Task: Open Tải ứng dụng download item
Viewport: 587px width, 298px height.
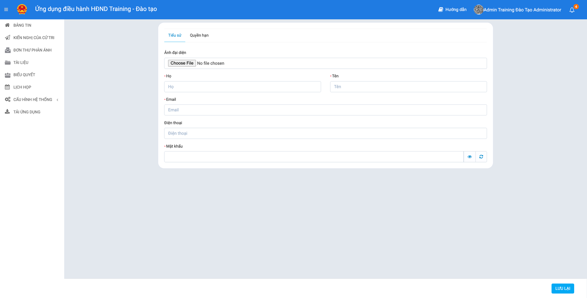Action: point(27,112)
